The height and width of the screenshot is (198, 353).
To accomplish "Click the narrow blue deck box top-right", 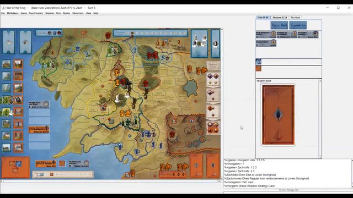I will (216, 43).
